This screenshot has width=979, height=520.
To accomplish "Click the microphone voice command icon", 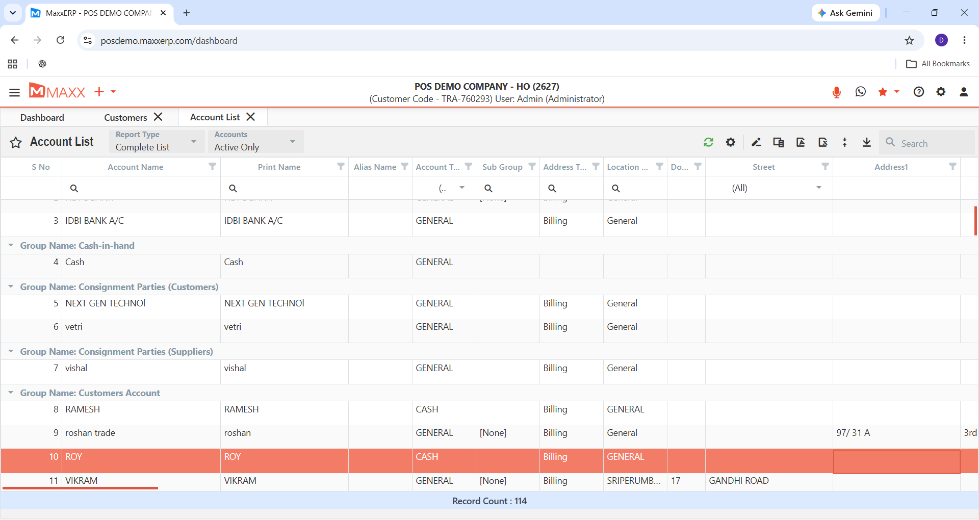I will (x=836, y=92).
